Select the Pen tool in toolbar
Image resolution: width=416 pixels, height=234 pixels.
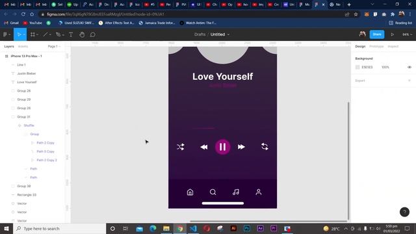58,34
